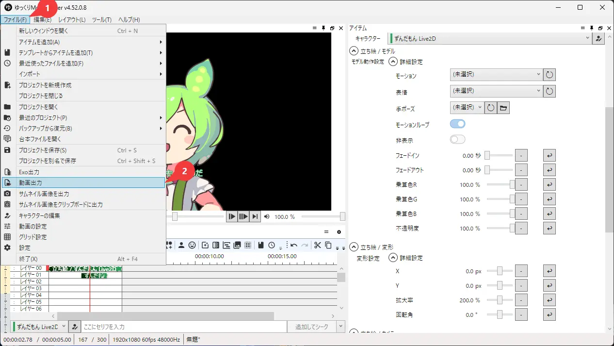This screenshot has width=614, height=346.
Task: Mute preview using the speaker icon
Action: click(267, 216)
